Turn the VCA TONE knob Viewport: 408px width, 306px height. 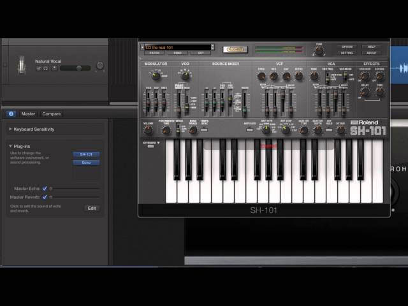pos(314,76)
